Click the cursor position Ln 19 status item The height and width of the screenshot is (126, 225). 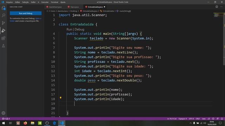point(172,119)
